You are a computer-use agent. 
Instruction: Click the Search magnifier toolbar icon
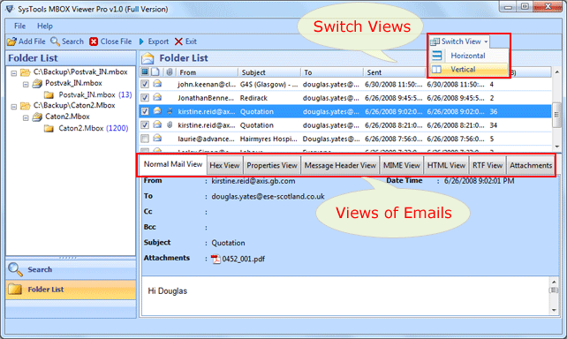click(55, 41)
